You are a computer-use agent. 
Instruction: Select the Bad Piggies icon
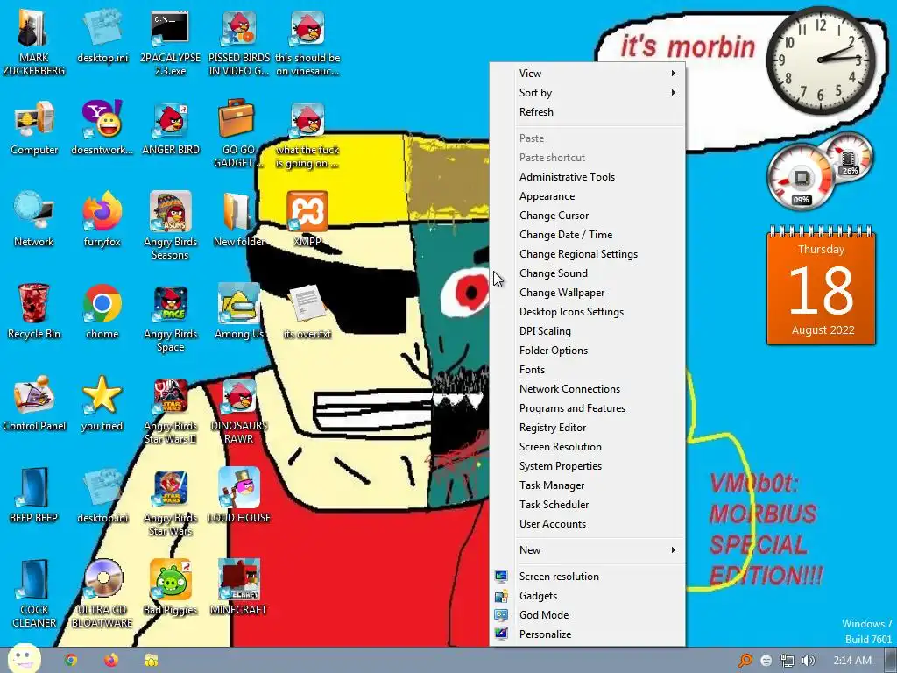click(x=171, y=588)
